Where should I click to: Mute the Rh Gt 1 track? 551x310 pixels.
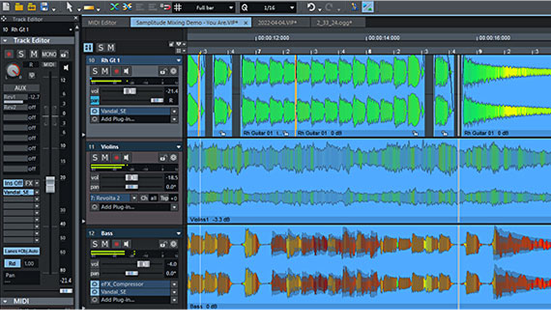[105, 71]
